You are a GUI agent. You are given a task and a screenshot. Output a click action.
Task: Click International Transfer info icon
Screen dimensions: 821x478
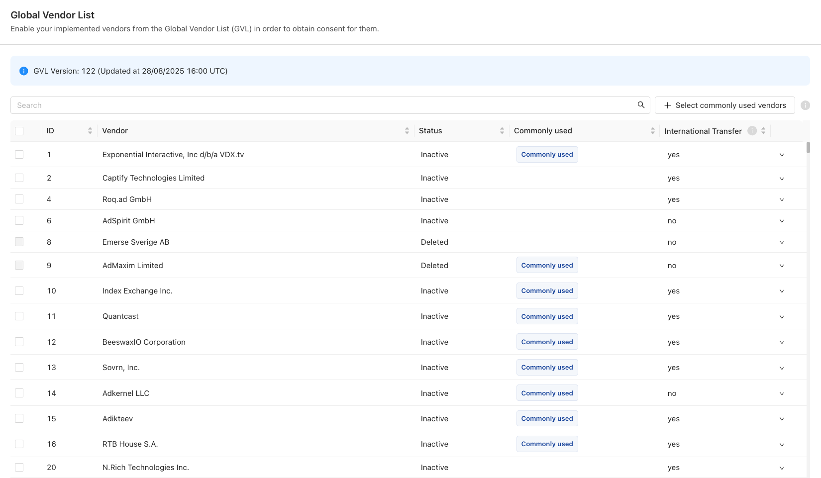(752, 131)
